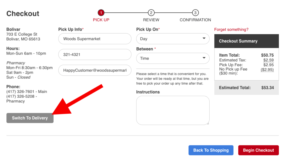287x161 pixels.
Task: Select the Pick Up On day field
Action: (173, 39)
